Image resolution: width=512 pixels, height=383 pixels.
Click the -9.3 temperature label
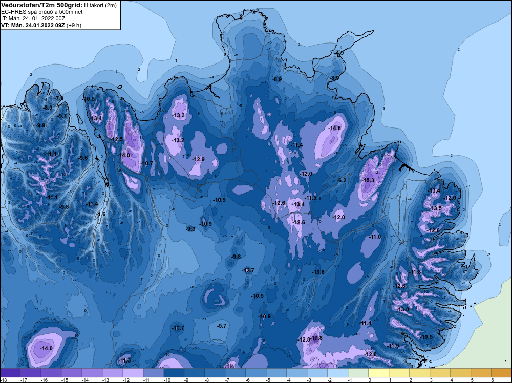(x=190, y=229)
